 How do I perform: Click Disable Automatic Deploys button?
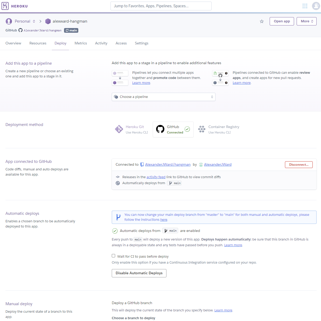pos(139,273)
